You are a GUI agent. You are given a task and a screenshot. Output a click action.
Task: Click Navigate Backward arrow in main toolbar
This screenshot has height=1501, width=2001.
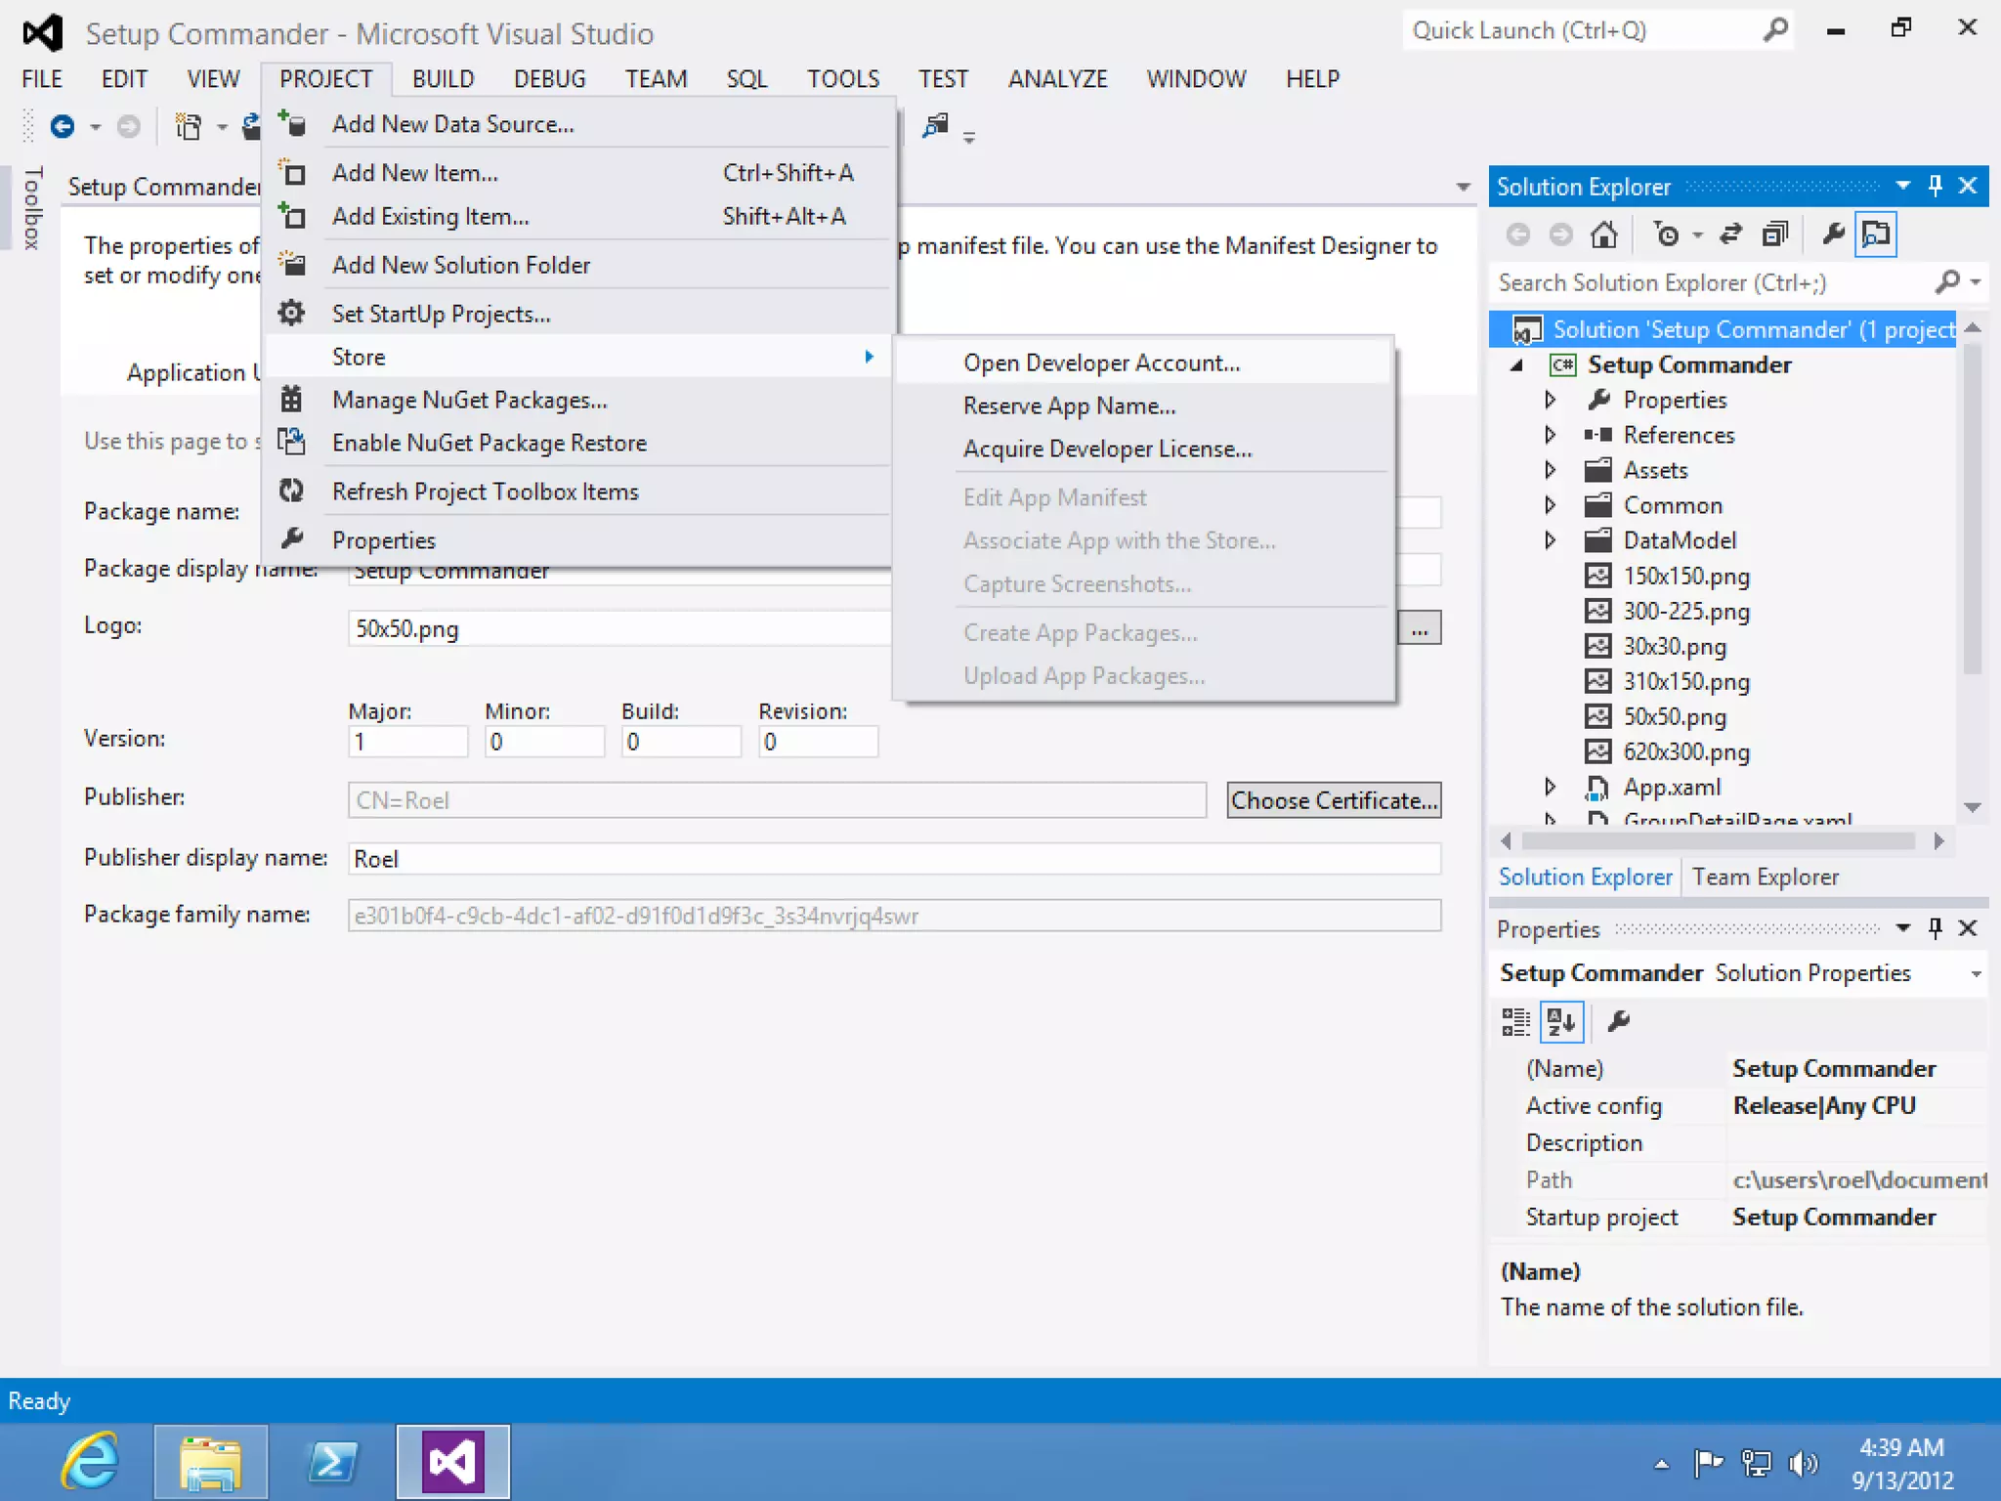tap(63, 127)
